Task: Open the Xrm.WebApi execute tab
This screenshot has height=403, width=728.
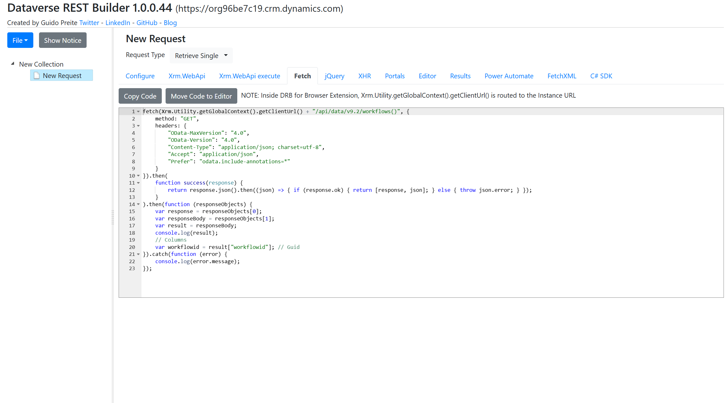Action: 249,76
